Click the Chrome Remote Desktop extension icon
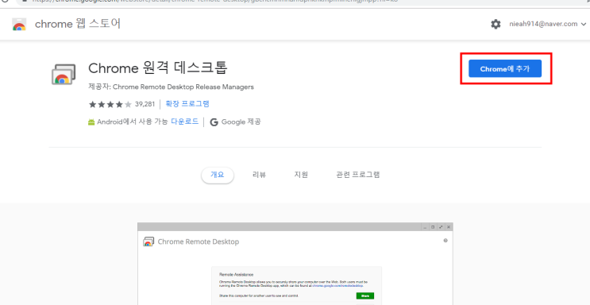 tap(64, 74)
